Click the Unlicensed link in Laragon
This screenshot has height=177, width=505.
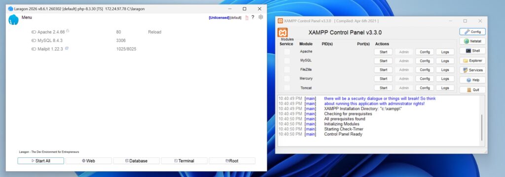(219, 18)
